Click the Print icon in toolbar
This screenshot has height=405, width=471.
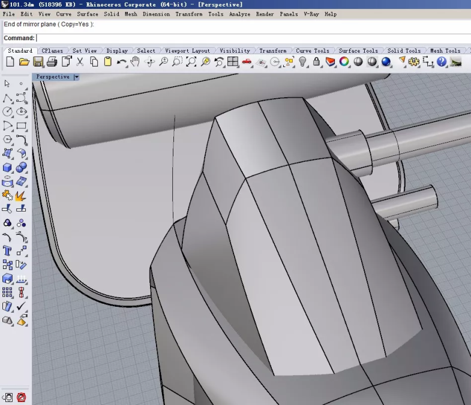[52, 62]
